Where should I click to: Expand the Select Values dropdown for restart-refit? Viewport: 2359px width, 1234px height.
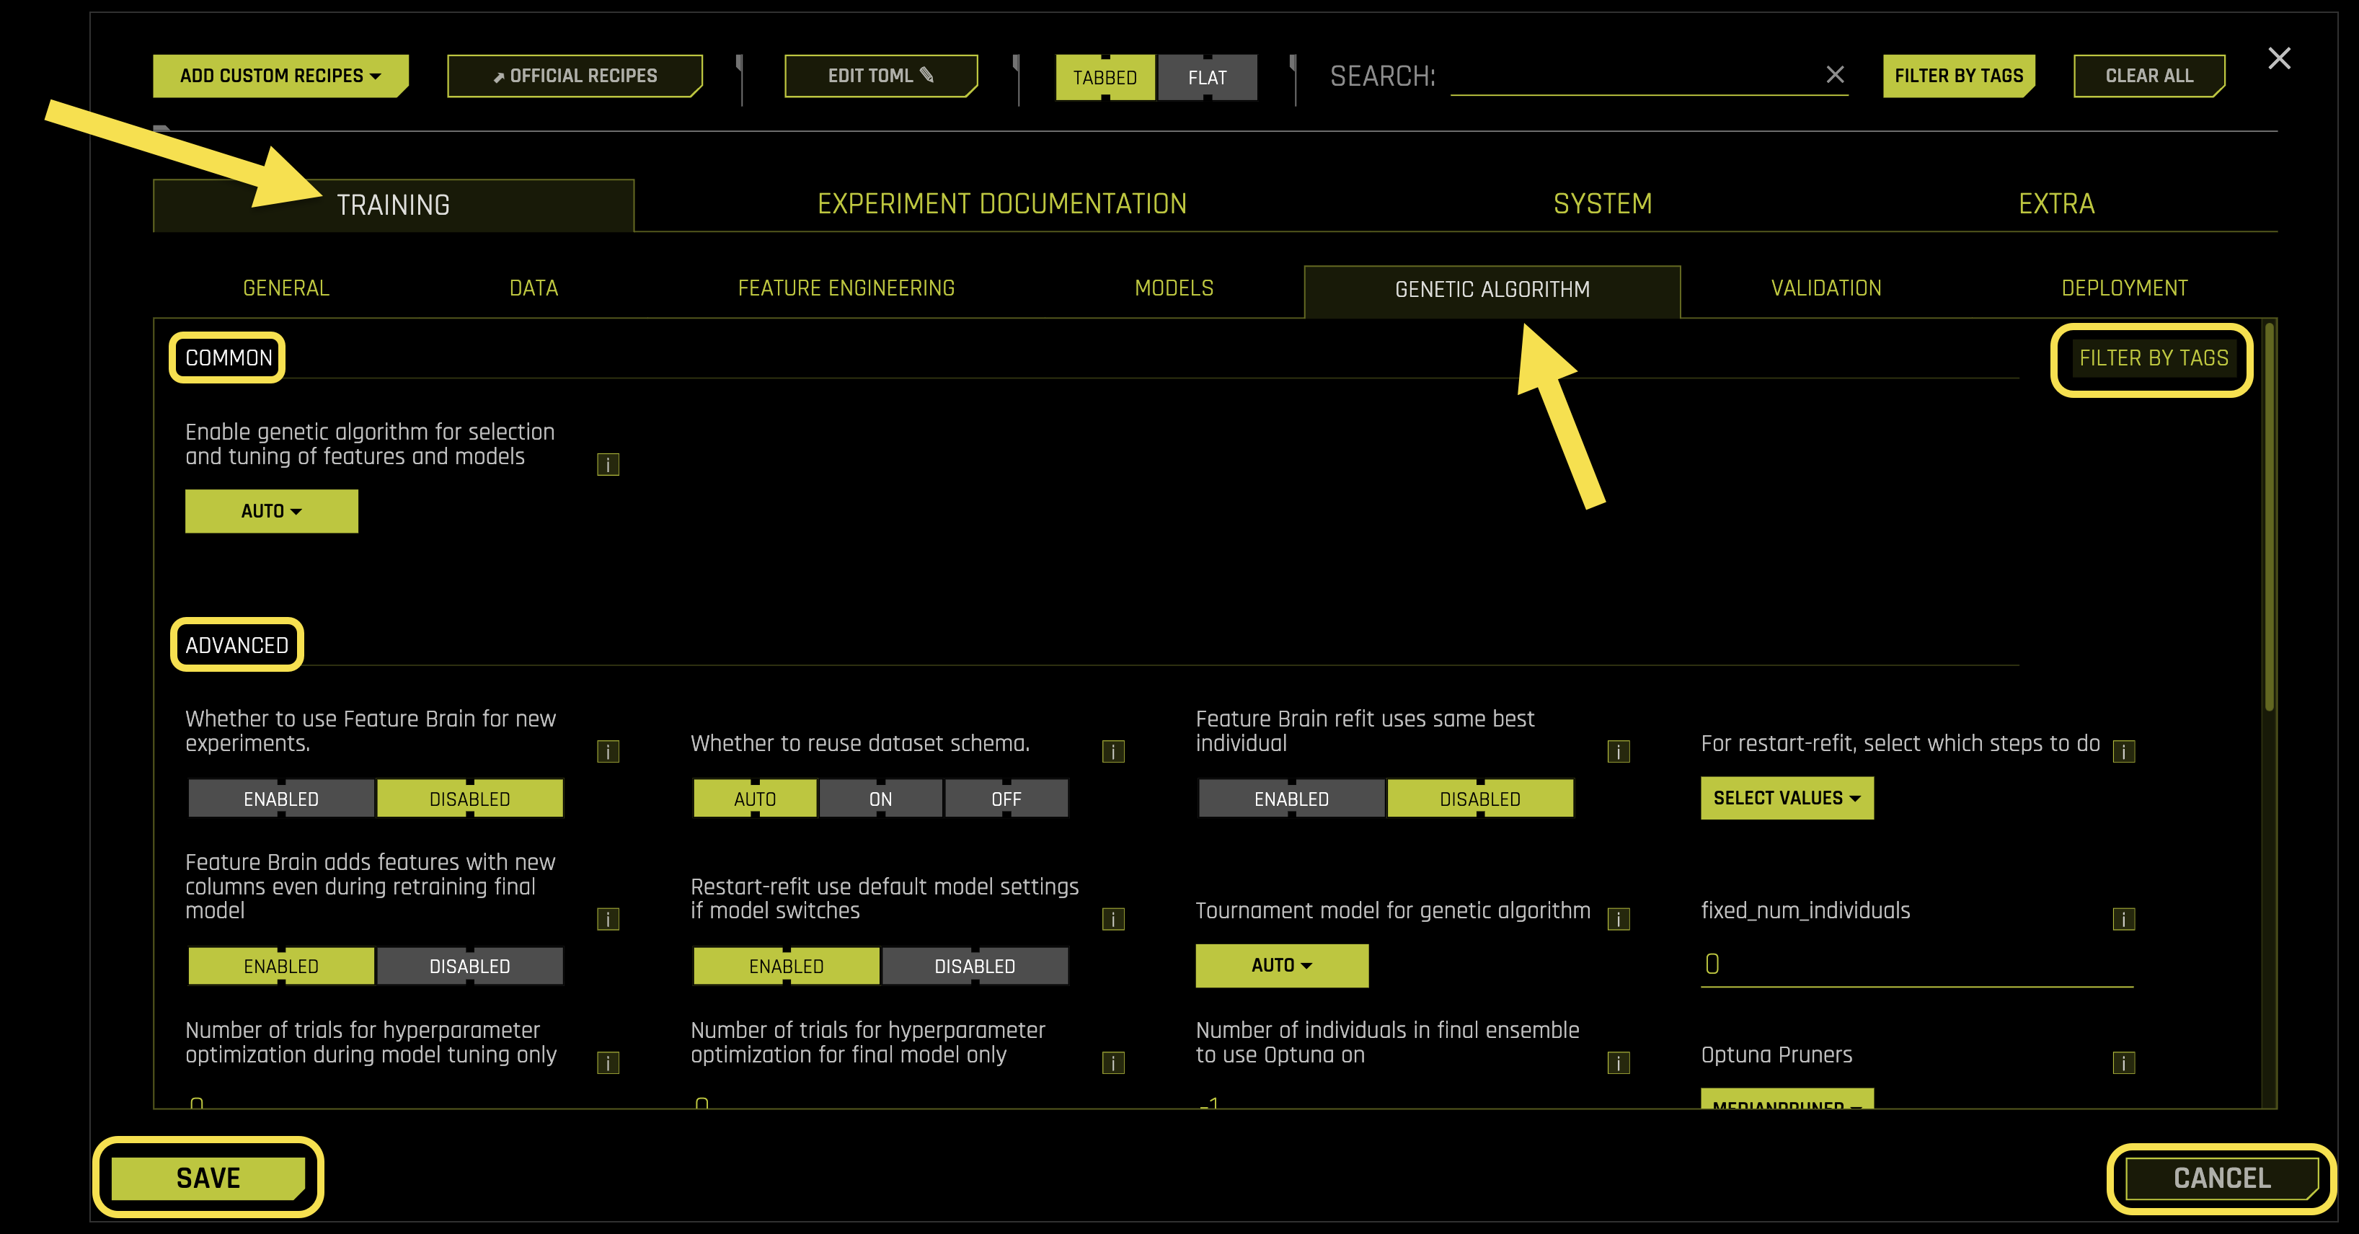click(1787, 797)
